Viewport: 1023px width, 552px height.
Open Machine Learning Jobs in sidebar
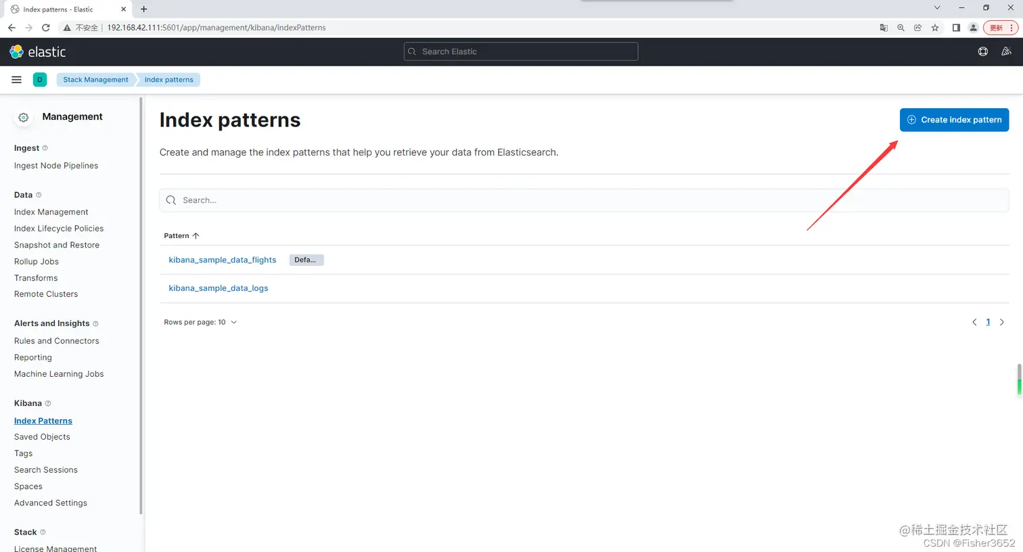(x=59, y=374)
